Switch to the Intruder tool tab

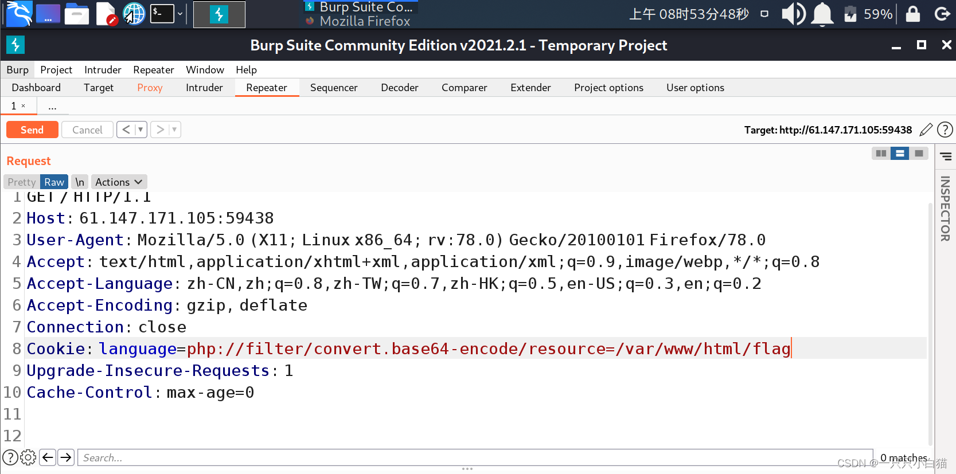(204, 88)
